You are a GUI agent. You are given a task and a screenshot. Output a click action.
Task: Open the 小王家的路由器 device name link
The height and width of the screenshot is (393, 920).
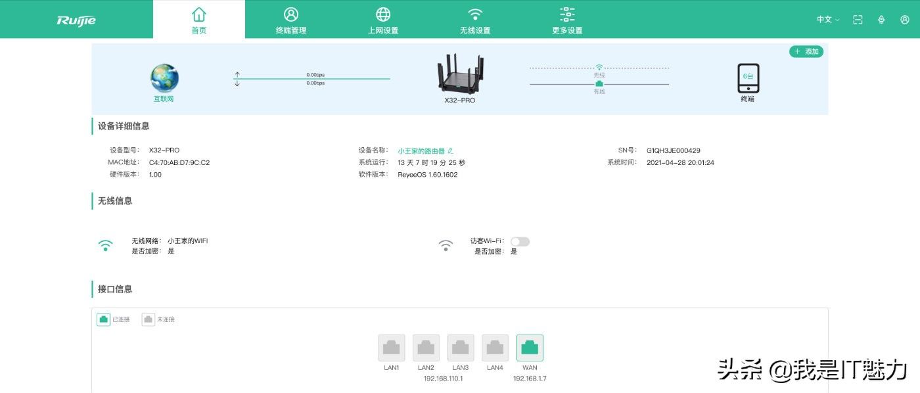(x=421, y=151)
